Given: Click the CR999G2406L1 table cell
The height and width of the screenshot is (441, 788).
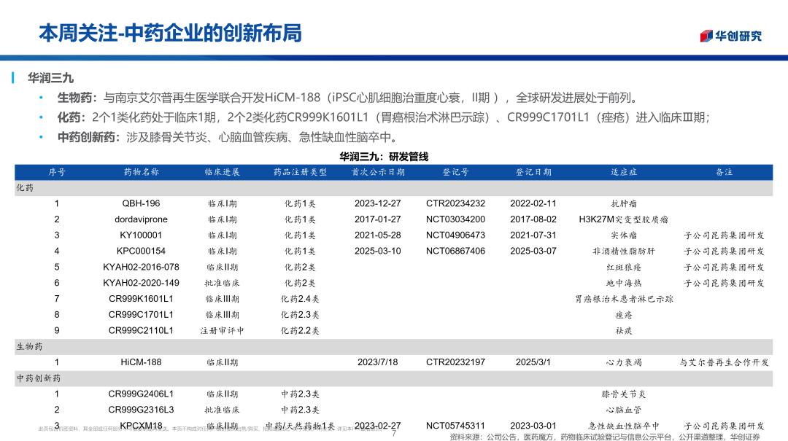Looking at the screenshot, I should click(x=142, y=394).
